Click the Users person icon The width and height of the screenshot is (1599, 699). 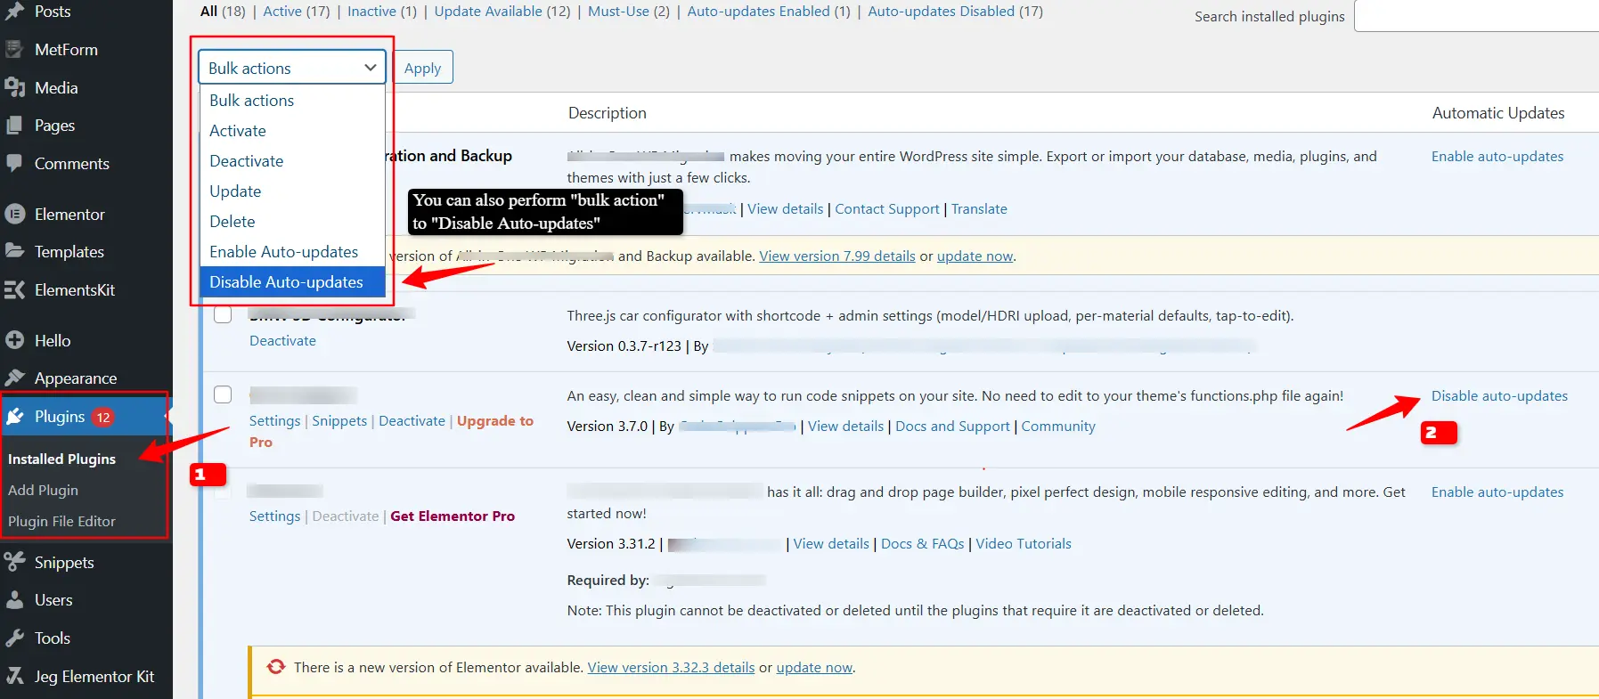14,599
